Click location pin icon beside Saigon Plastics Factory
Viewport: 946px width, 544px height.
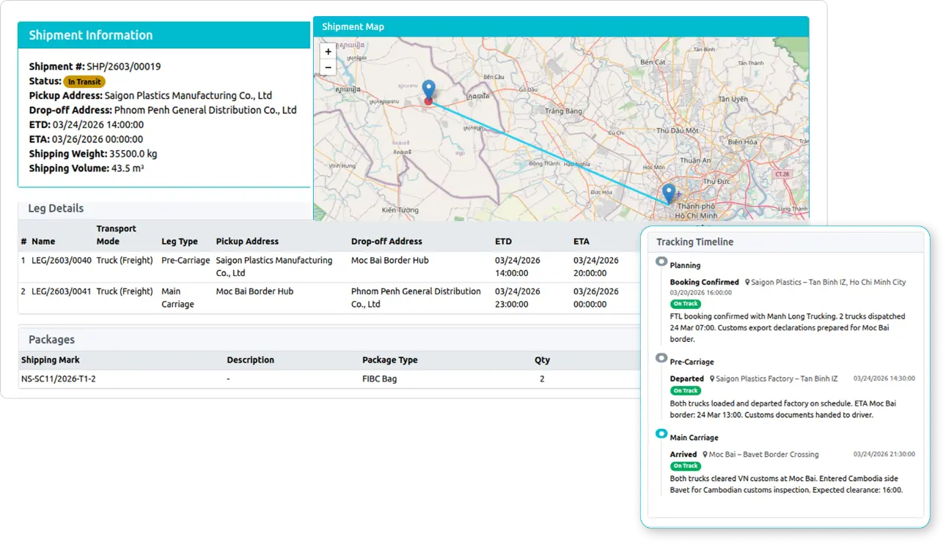(x=712, y=379)
